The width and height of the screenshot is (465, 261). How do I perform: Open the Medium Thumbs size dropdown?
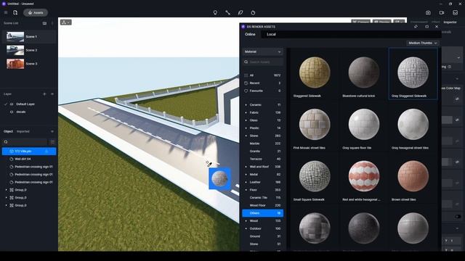(423, 43)
